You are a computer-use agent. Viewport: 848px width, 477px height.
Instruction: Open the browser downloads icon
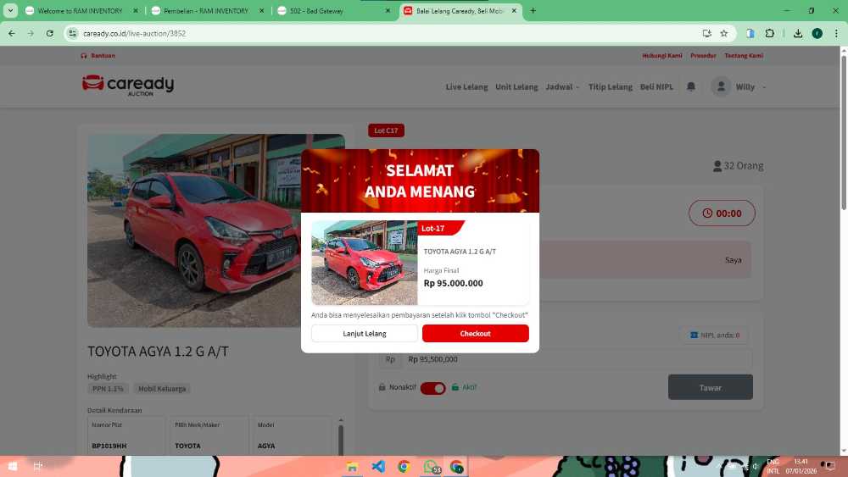pos(798,33)
